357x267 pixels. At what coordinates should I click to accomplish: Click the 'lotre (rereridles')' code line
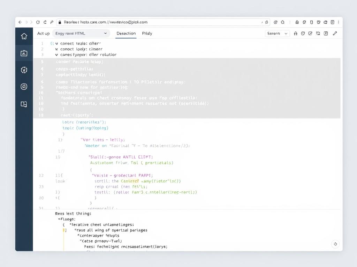[84, 122]
